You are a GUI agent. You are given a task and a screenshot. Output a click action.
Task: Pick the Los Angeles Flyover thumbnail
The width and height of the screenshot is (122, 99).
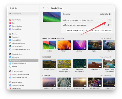(64, 82)
